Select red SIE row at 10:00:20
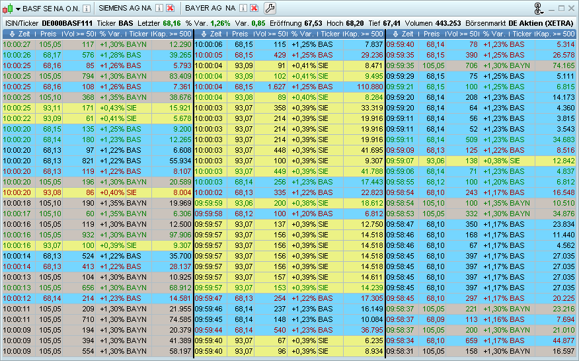The image size is (579, 361). point(97,192)
